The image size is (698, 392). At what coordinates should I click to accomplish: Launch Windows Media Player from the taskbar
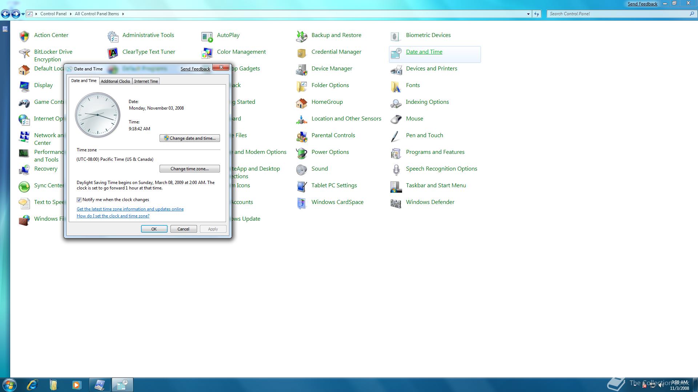pos(76,385)
